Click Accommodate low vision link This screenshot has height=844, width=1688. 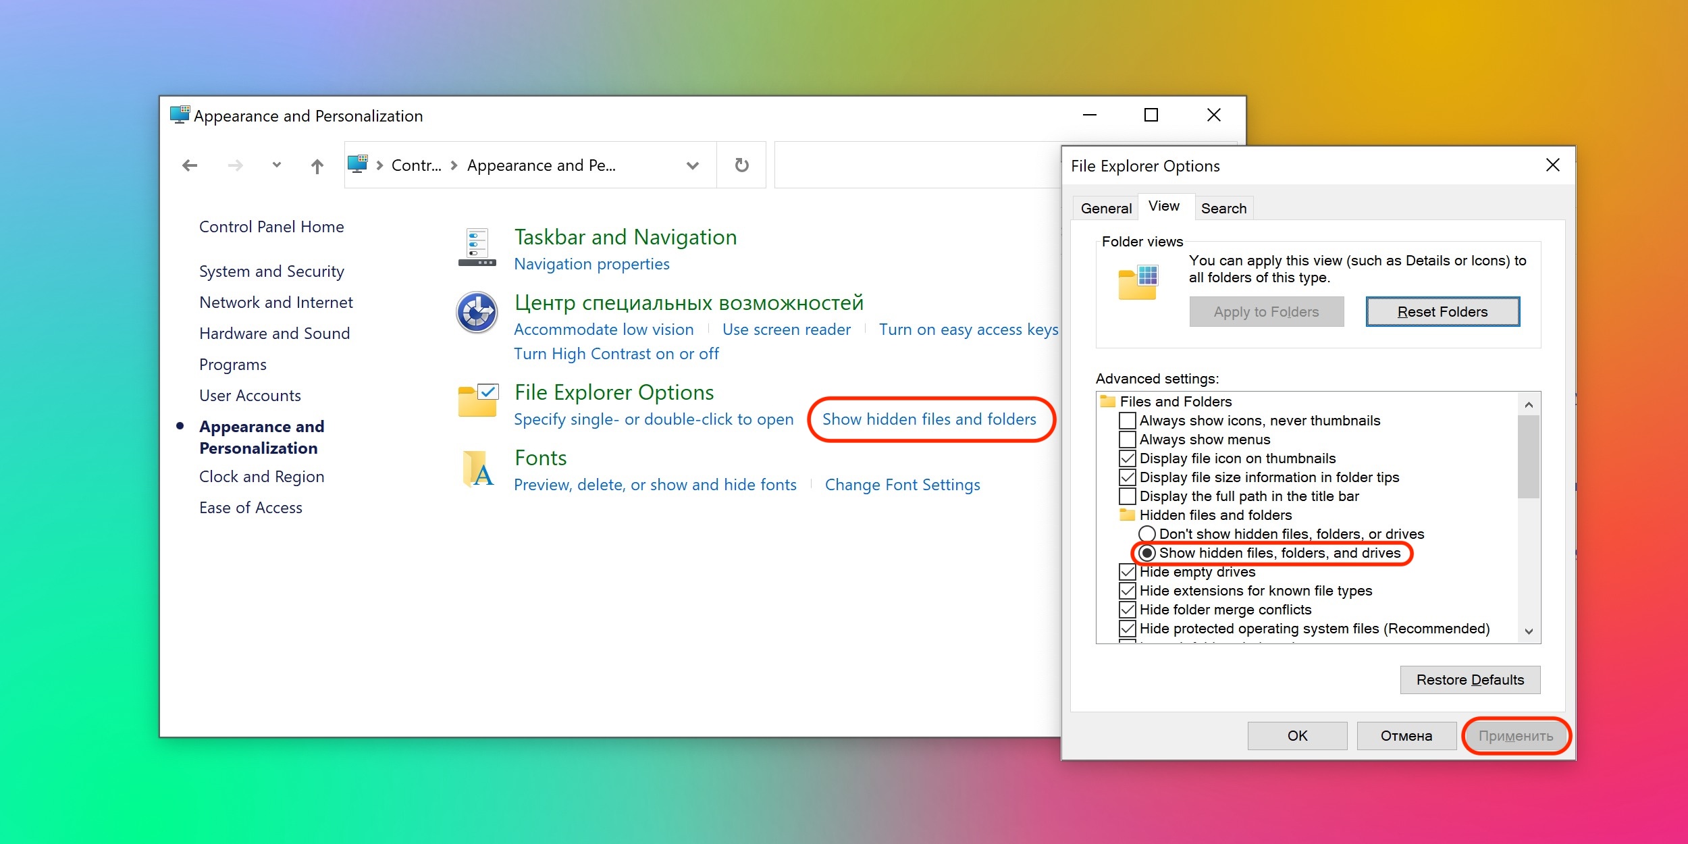click(604, 329)
